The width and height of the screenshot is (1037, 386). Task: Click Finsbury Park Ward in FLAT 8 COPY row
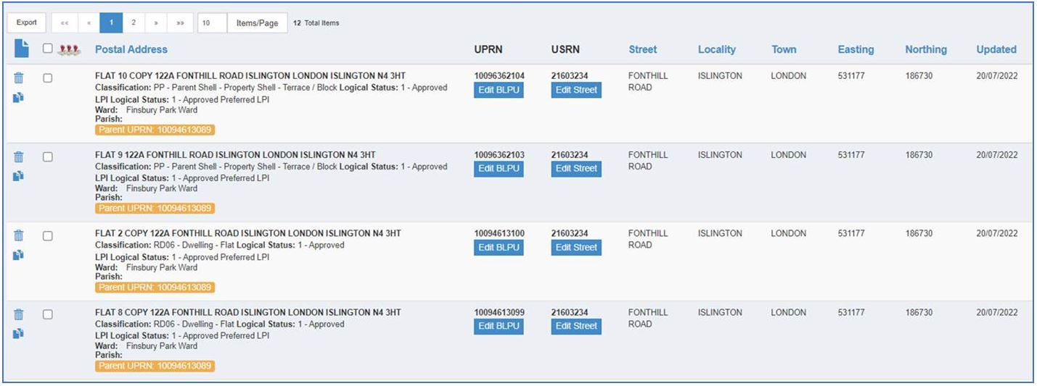(x=162, y=346)
